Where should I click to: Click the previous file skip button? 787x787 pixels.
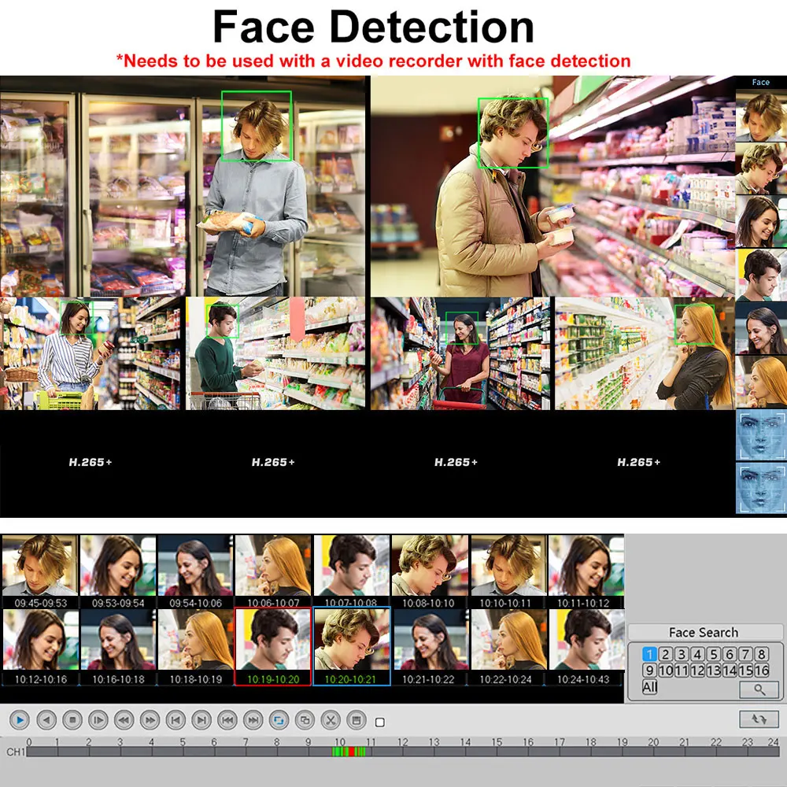pos(227,720)
